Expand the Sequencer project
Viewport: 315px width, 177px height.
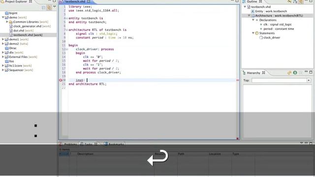click(3, 70)
